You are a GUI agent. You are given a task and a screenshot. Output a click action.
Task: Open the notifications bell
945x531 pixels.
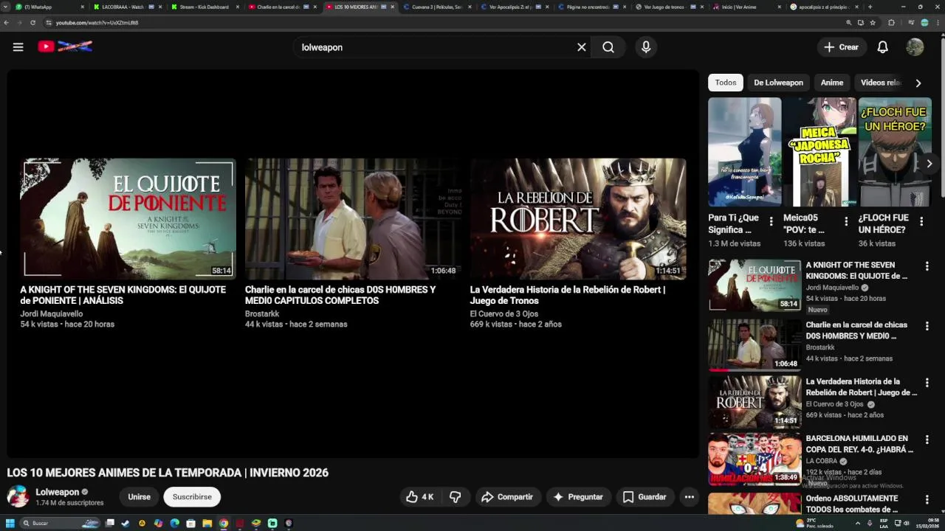(882, 47)
